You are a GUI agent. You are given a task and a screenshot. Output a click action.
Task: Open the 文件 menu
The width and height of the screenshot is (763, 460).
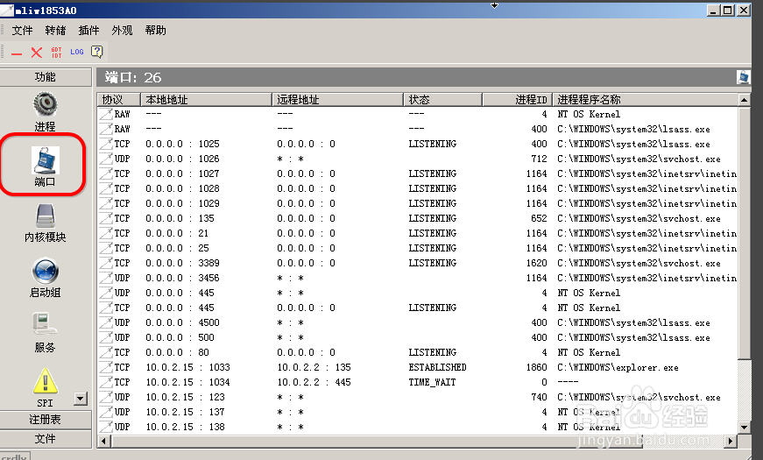(x=22, y=30)
